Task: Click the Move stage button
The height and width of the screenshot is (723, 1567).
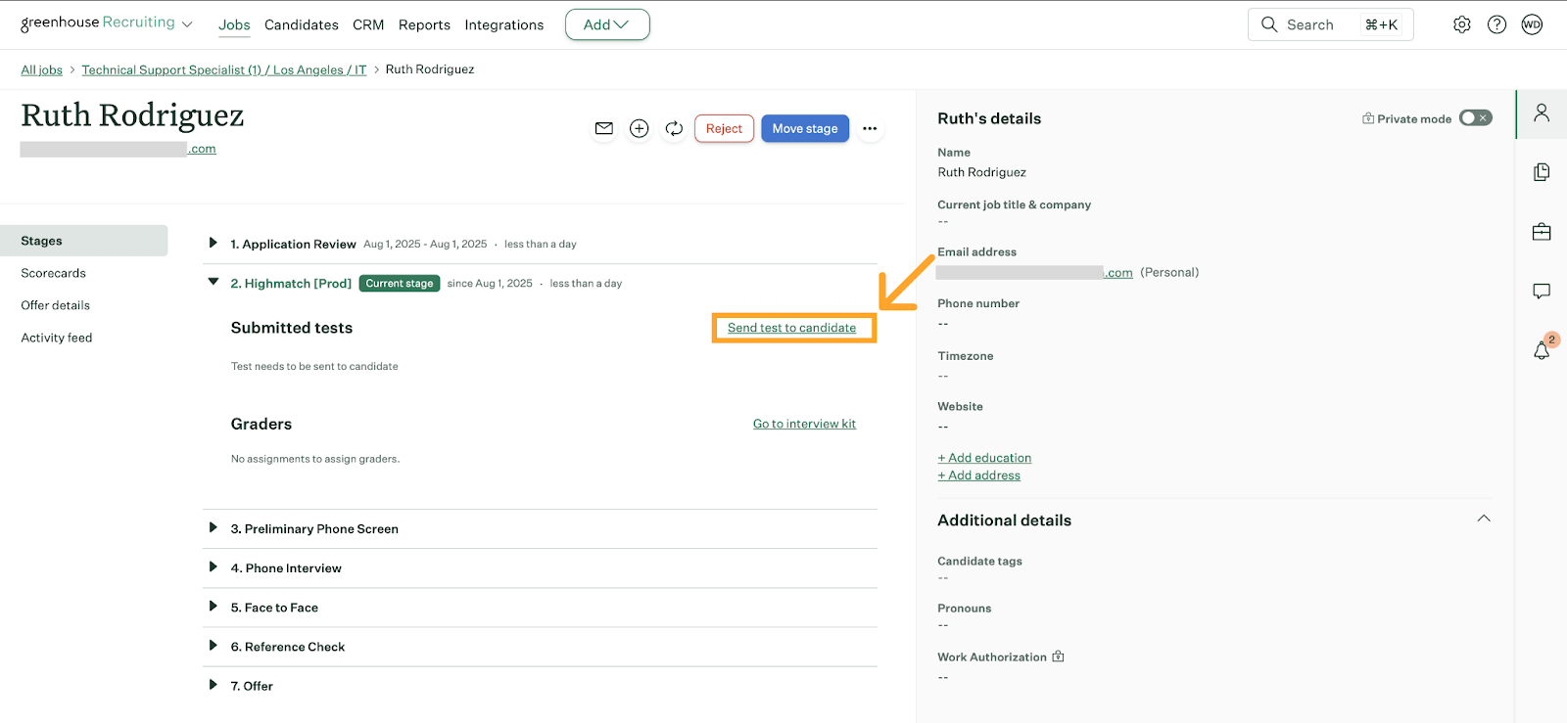Action: [805, 128]
